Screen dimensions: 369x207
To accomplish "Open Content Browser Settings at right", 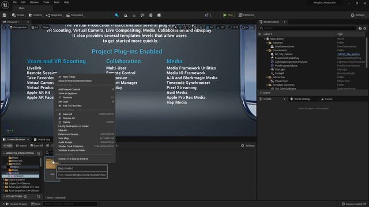I will pos(248,145).
